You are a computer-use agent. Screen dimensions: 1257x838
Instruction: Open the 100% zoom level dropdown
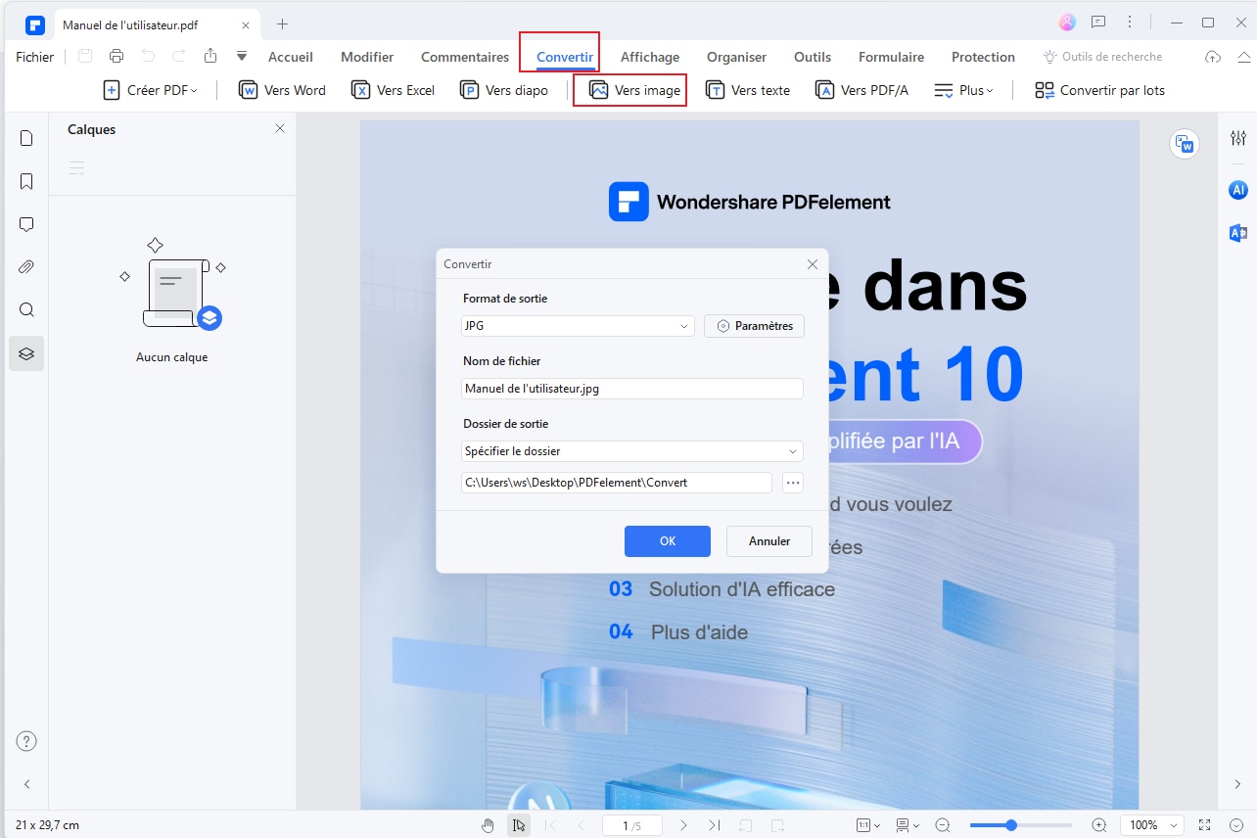pyautogui.click(x=1151, y=825)
